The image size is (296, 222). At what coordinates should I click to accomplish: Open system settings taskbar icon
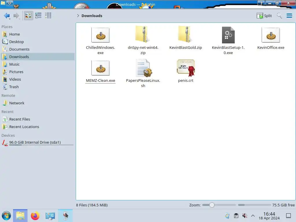[x=50, y=216]
